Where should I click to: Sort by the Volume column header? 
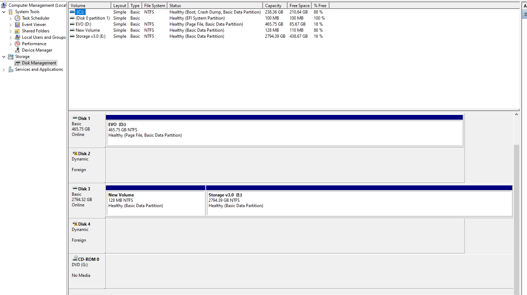tap(90, 6)
